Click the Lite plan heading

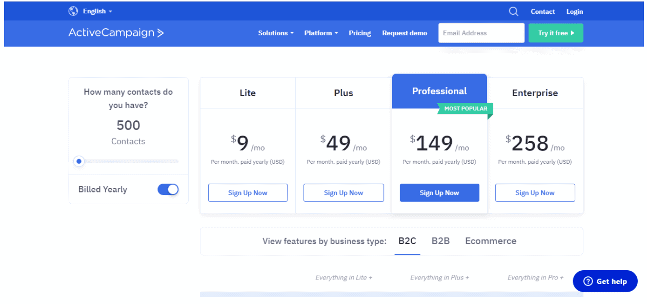click(x=248, y=93)
